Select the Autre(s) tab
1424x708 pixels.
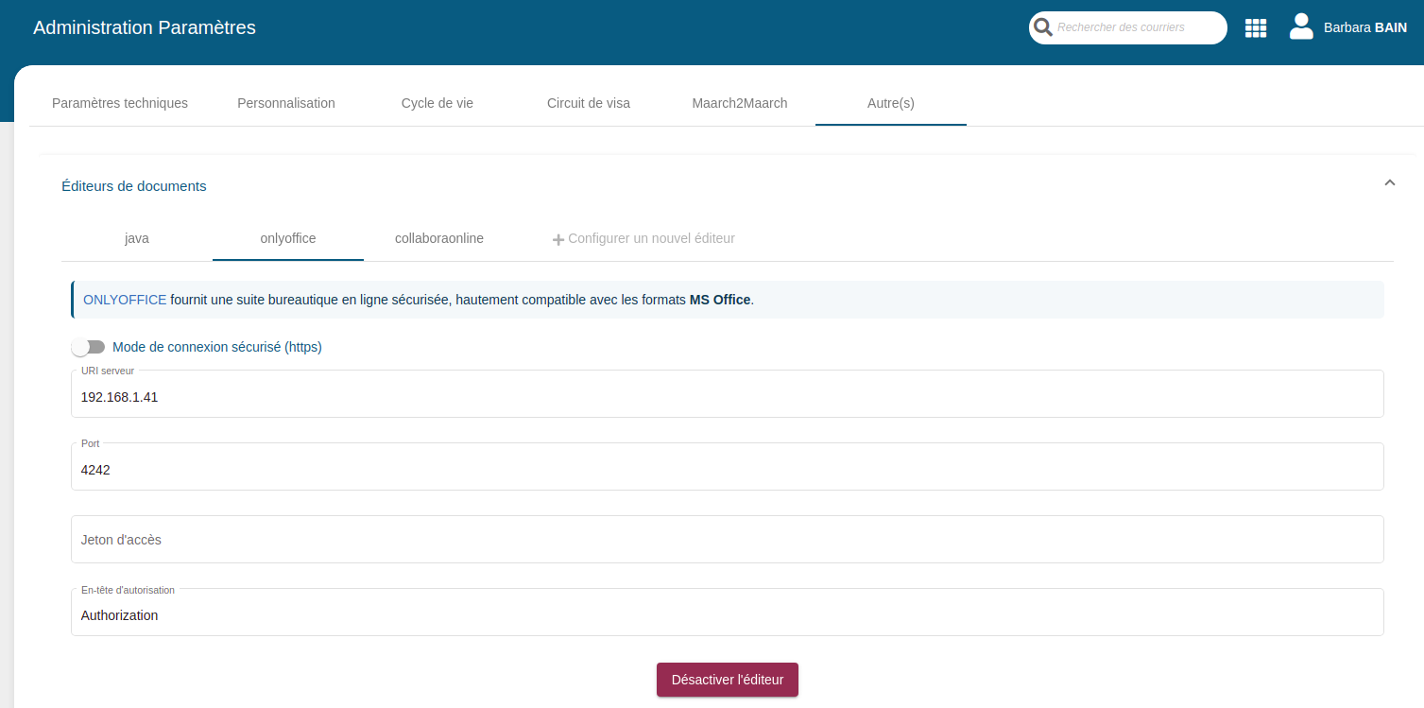tap(890, 103)
